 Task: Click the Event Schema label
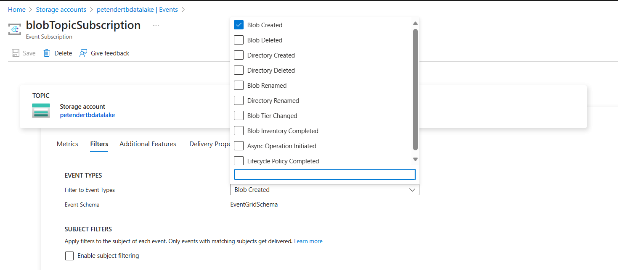point(82,204)
